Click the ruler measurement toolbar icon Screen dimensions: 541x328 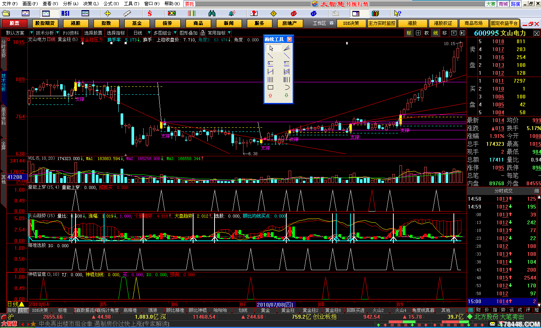coord(127,13)
